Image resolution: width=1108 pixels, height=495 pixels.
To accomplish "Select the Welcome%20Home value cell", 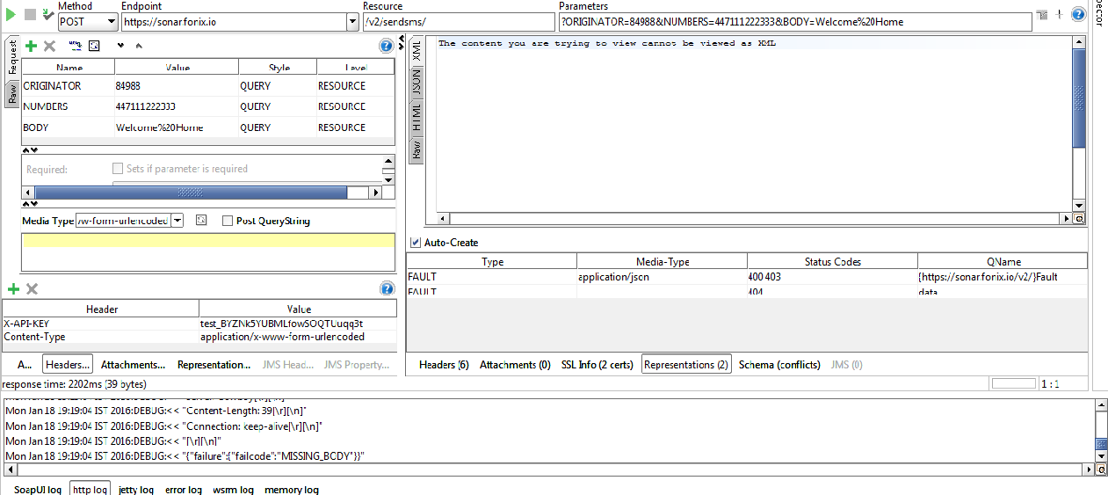I will (177, 127).
